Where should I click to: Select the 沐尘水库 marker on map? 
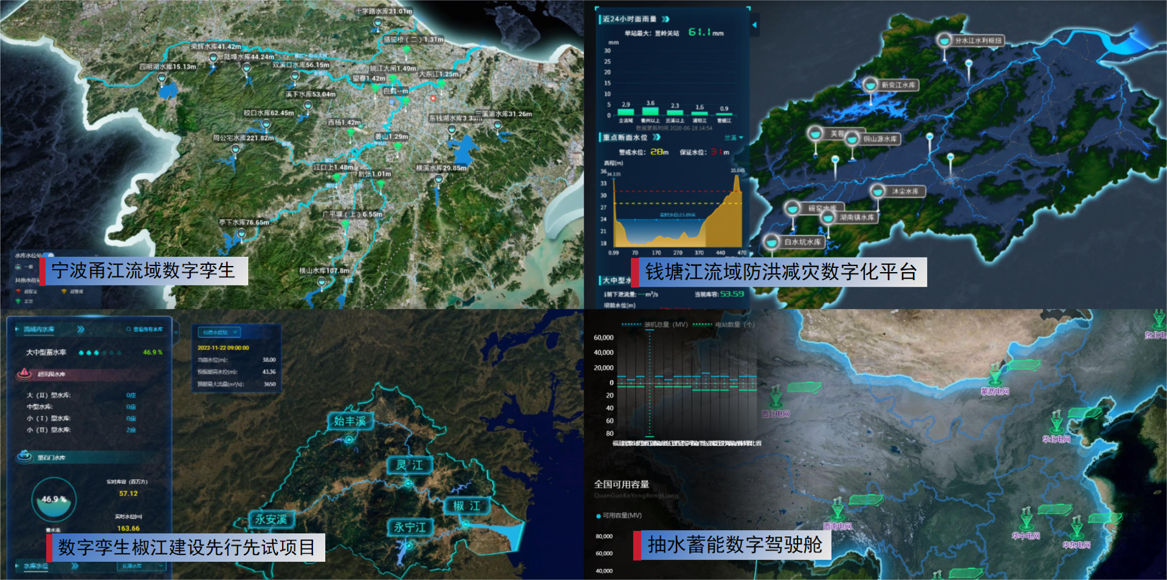pos(877,191)
